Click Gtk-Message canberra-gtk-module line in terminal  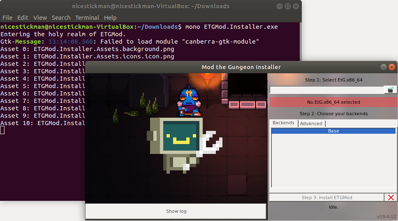point(130,42)
